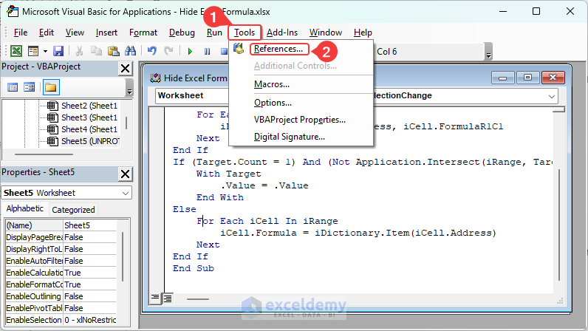588x331 pixels.
Task: Toggle Folders icon in Project panel
Action: pos(50,87)
